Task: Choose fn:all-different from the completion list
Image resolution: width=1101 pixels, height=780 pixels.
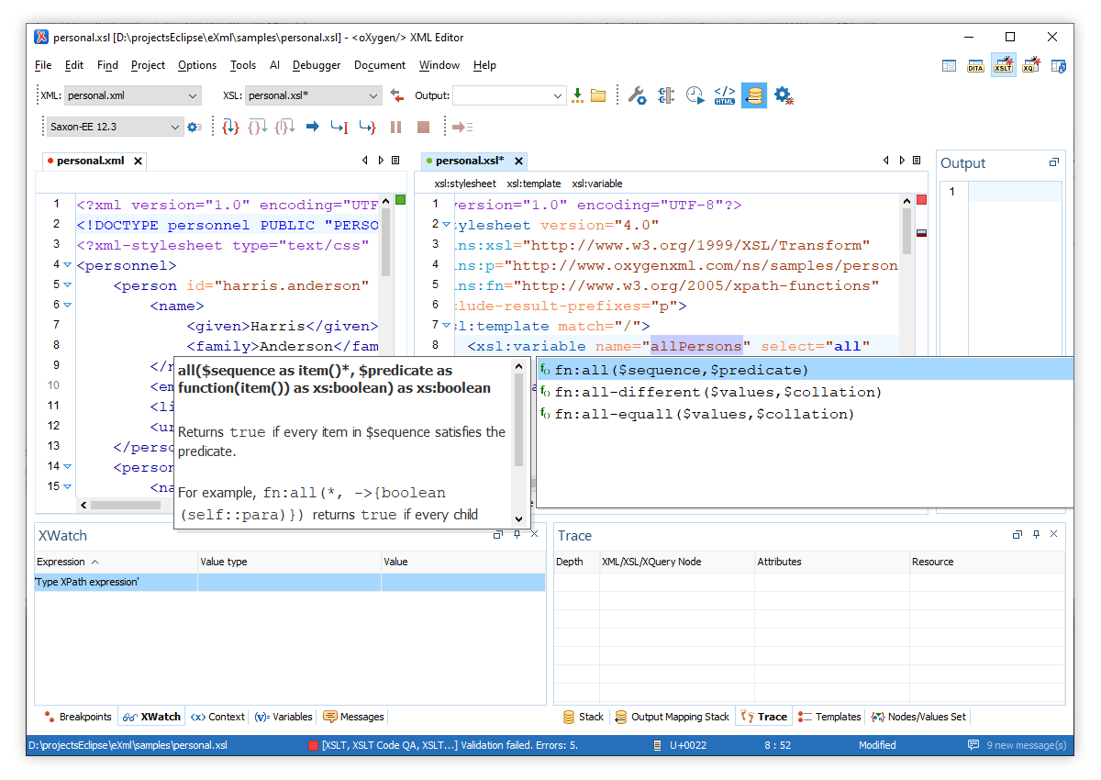Action: click(x=805, y=392)
